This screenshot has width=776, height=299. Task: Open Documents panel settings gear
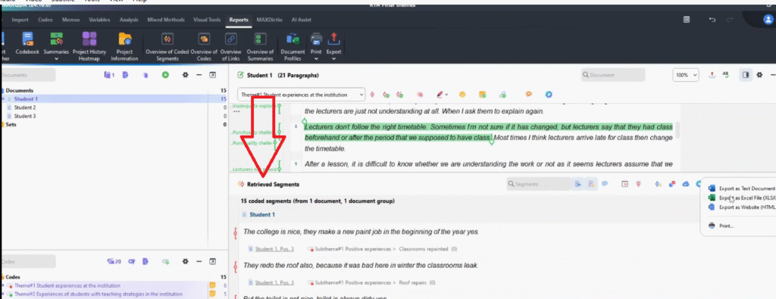(x=186, y=75)
